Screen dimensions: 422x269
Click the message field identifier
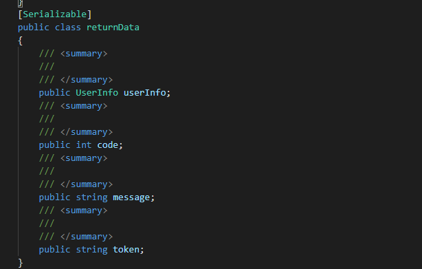click(x=131, y=197)
